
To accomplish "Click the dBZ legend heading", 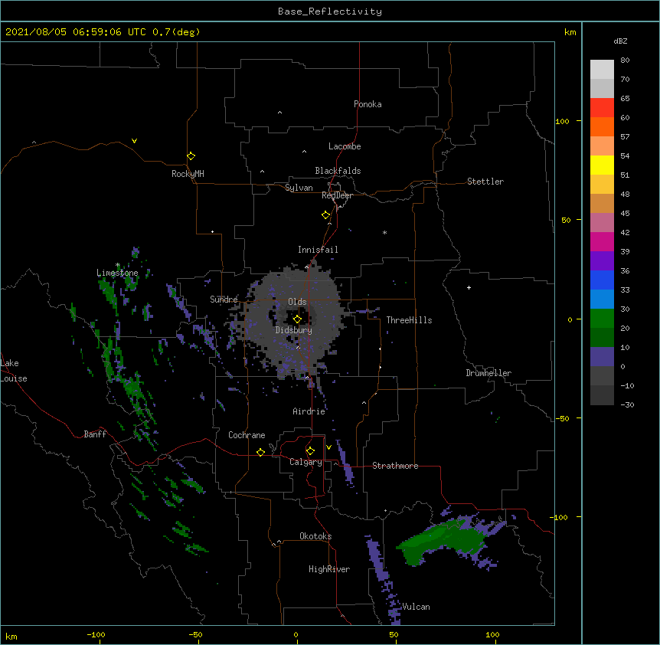I will pyautogui.click(x=620, y=41).
